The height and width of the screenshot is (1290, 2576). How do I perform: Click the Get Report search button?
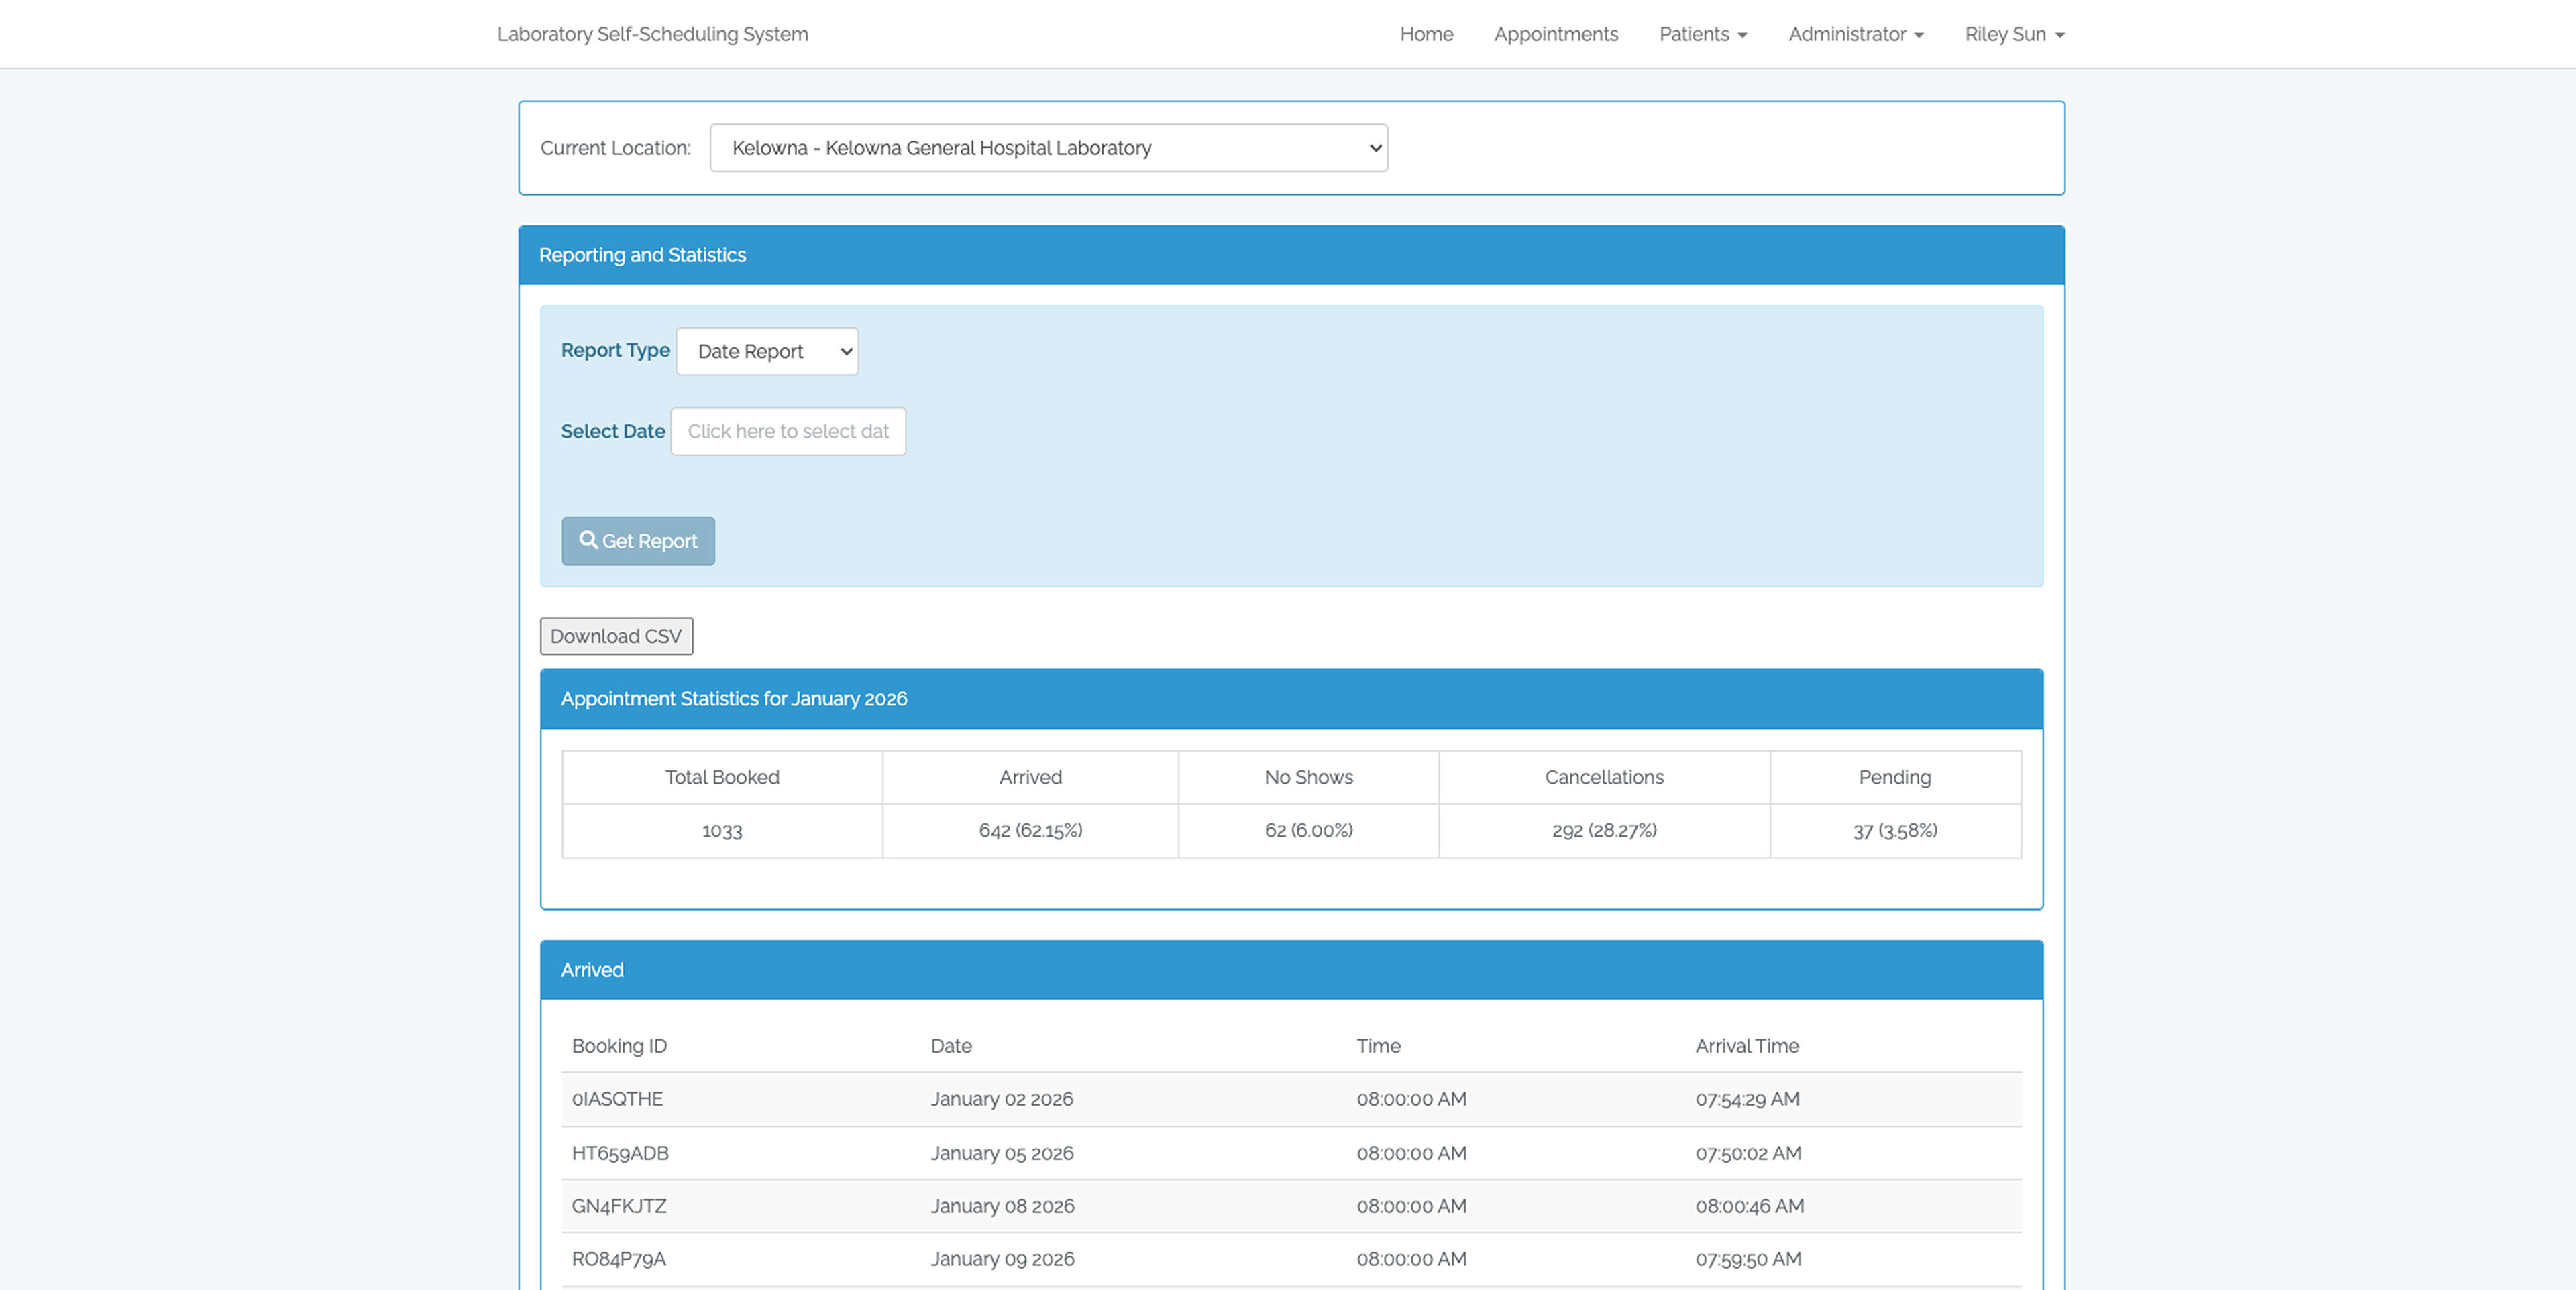click(638, 540)
